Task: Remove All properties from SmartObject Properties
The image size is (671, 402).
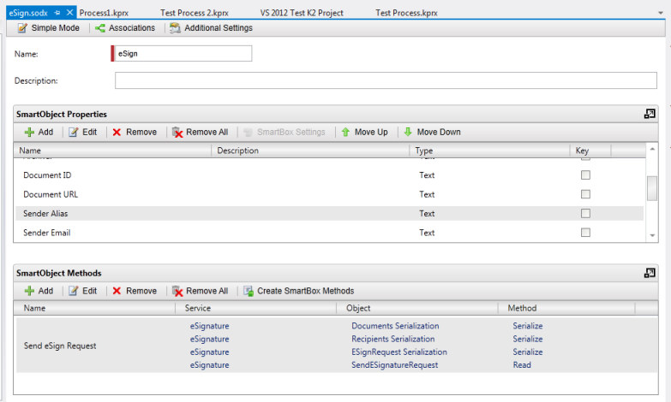Action: pyautogui.click(x=200, y=133)
